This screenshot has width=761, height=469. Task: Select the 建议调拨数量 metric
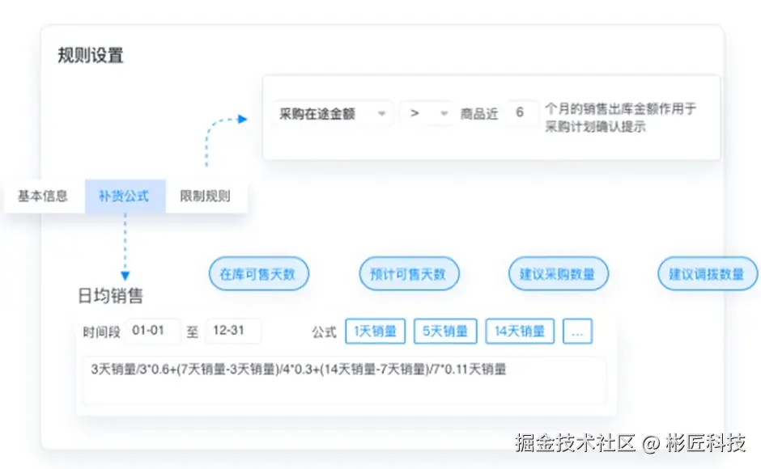(706, 273)
